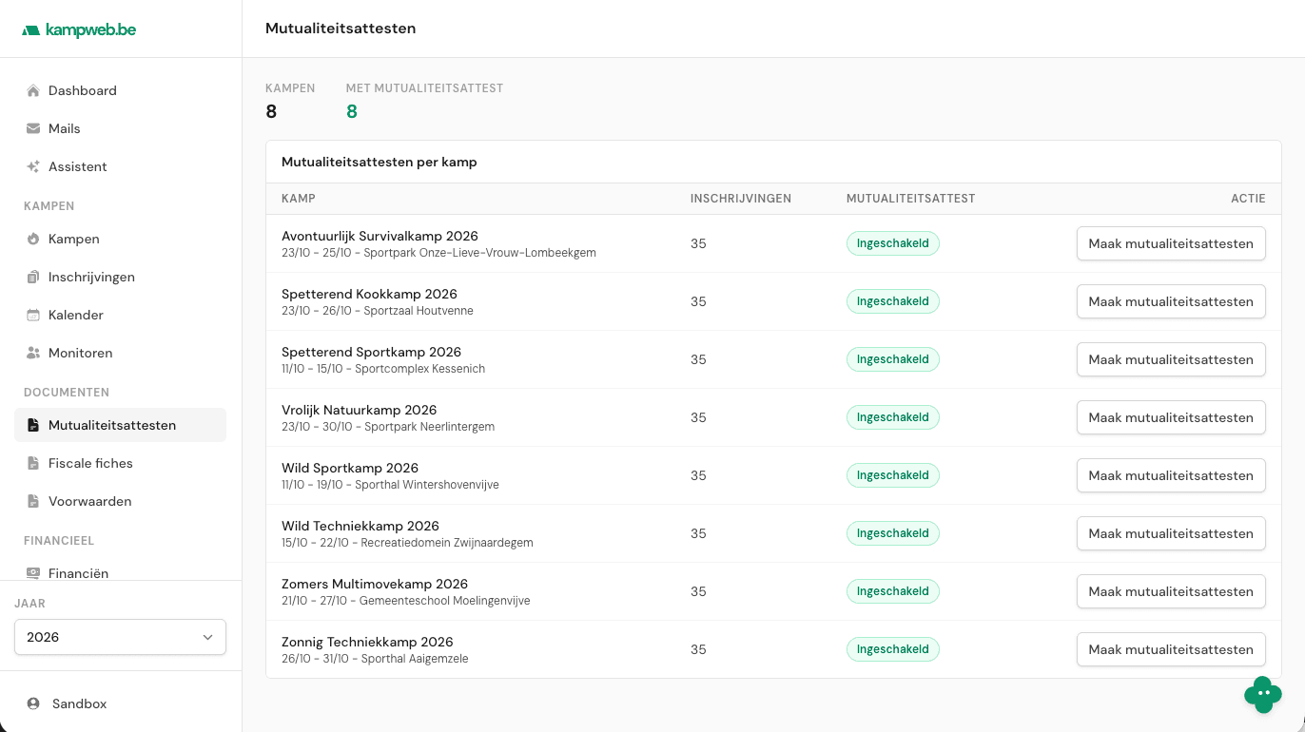This screenshot has width=1305, height=732.
Task: Go to Dashboard in the sidebar
Action: 120,90
